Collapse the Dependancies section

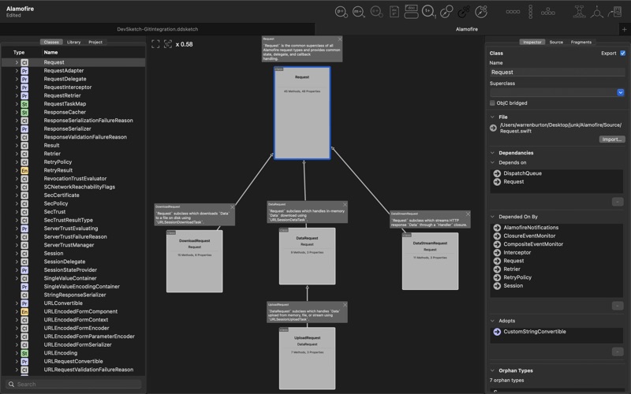tap(492, 153)
